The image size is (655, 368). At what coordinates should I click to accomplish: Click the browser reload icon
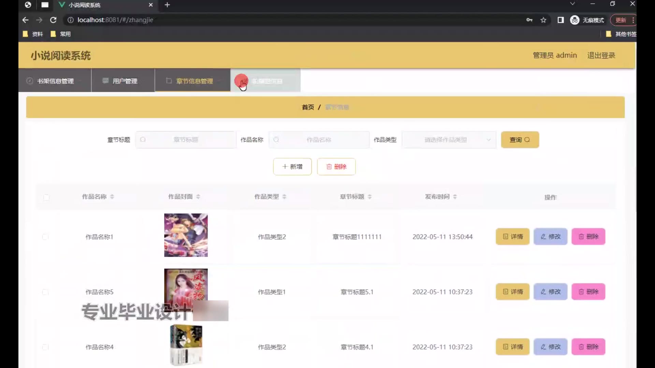[53, 20]
